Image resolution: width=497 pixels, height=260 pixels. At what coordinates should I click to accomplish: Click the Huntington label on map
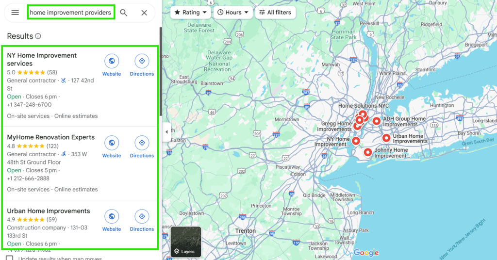click(x=442, y=105)
